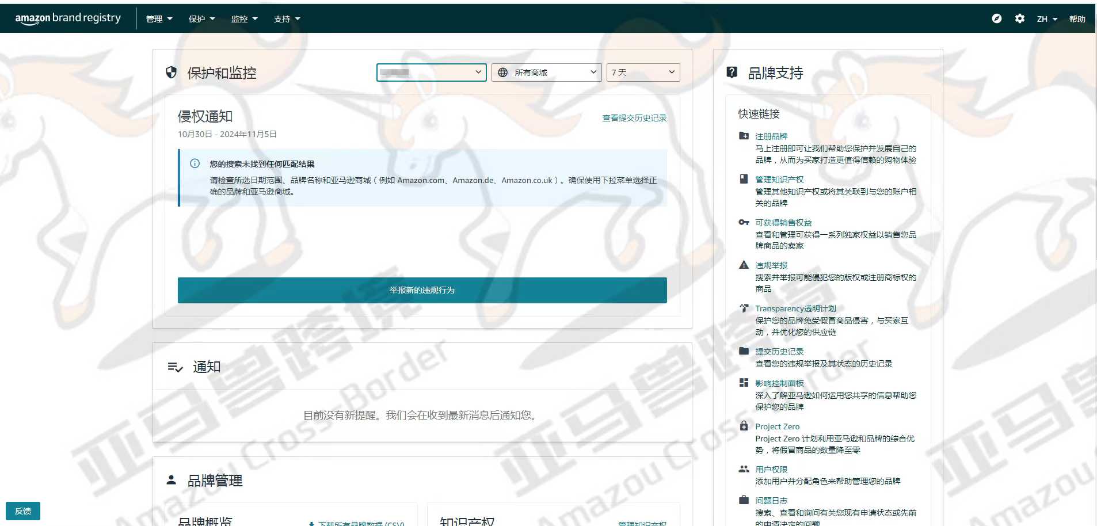Open the 7 天 date range dropdown
The height and width of the screenshot is (526, 1097).
(643, 73)
